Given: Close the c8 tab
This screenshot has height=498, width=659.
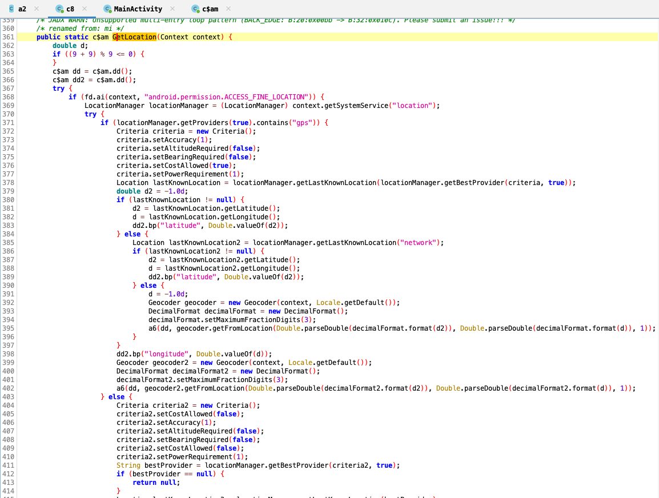Looking at the screenshot, I should point(85,9).
